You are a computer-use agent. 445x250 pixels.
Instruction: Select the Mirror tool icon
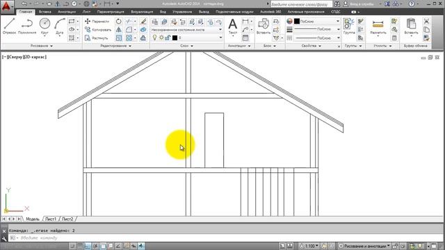[x=119, y=29]
